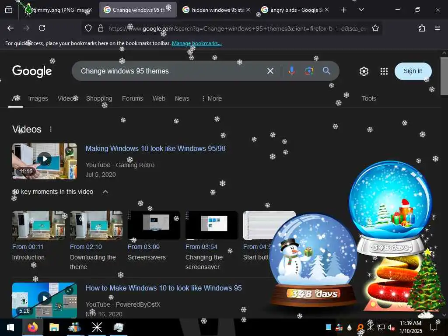Click the presents snow globe widget
This screenshot has width=448, height=336.
[x=391, y=209]
